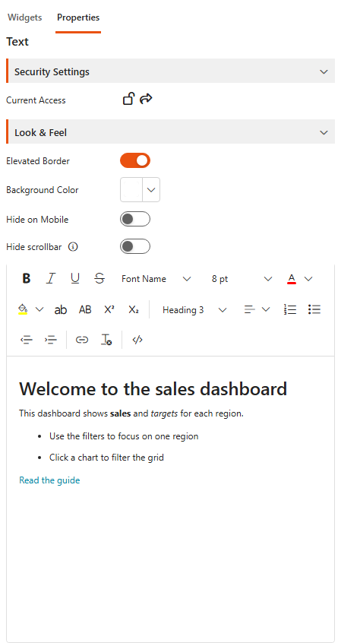Open the font color picker arrow

point(308,279)
